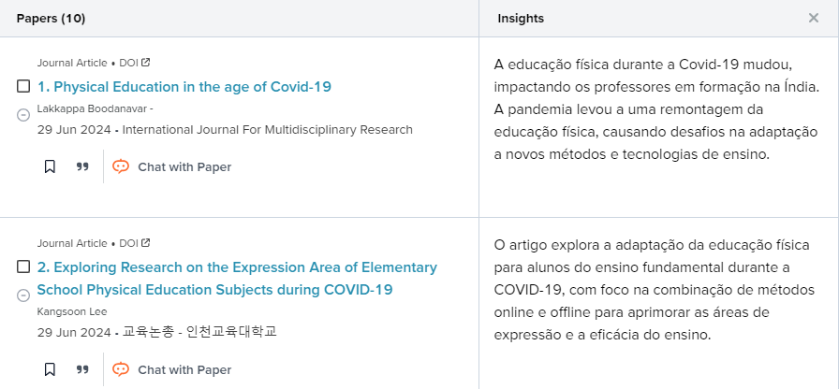
Task: Tick checkbox for Exploring Research paper
Action: click(x=23, y=267)
